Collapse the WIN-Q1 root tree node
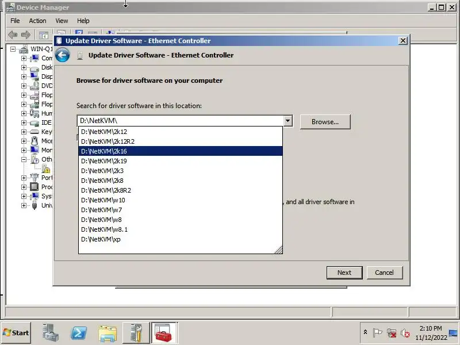460x345 pixels. tap(13, 49)
